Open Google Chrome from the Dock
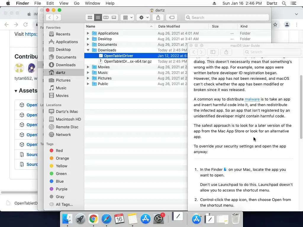 coord(93,219)
